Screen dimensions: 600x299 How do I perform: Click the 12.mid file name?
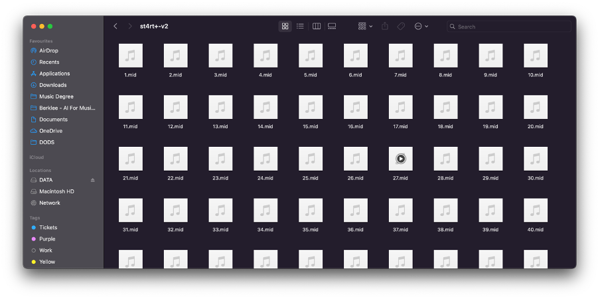(x=175, y=126)
